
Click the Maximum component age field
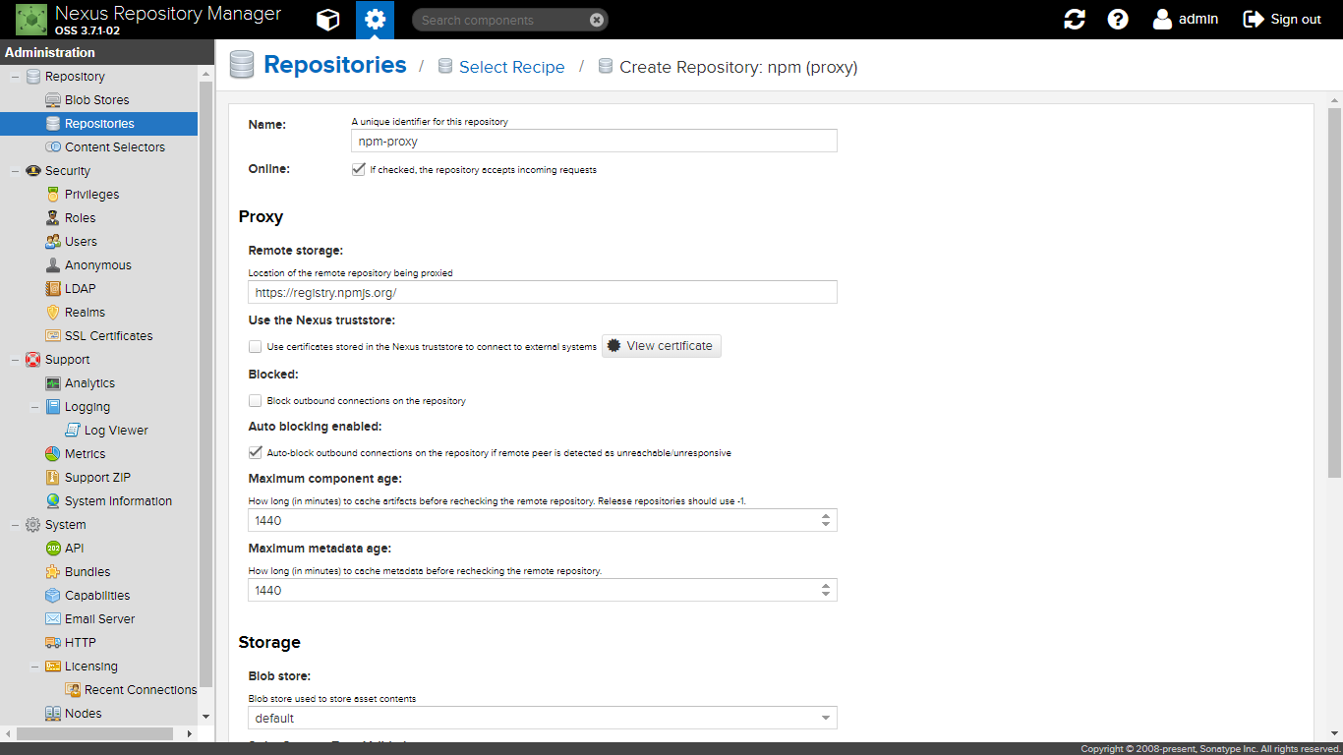[x=532, y=520]
